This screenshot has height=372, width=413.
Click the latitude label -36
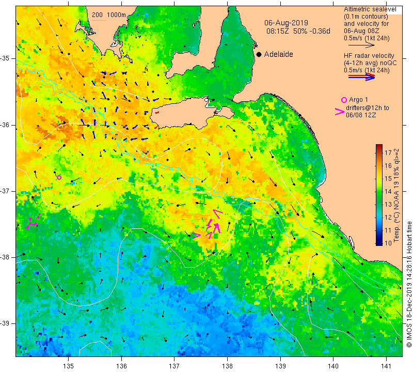(5, 125)
